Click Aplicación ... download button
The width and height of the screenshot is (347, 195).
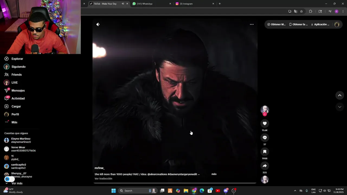click(x=320, y=24)
